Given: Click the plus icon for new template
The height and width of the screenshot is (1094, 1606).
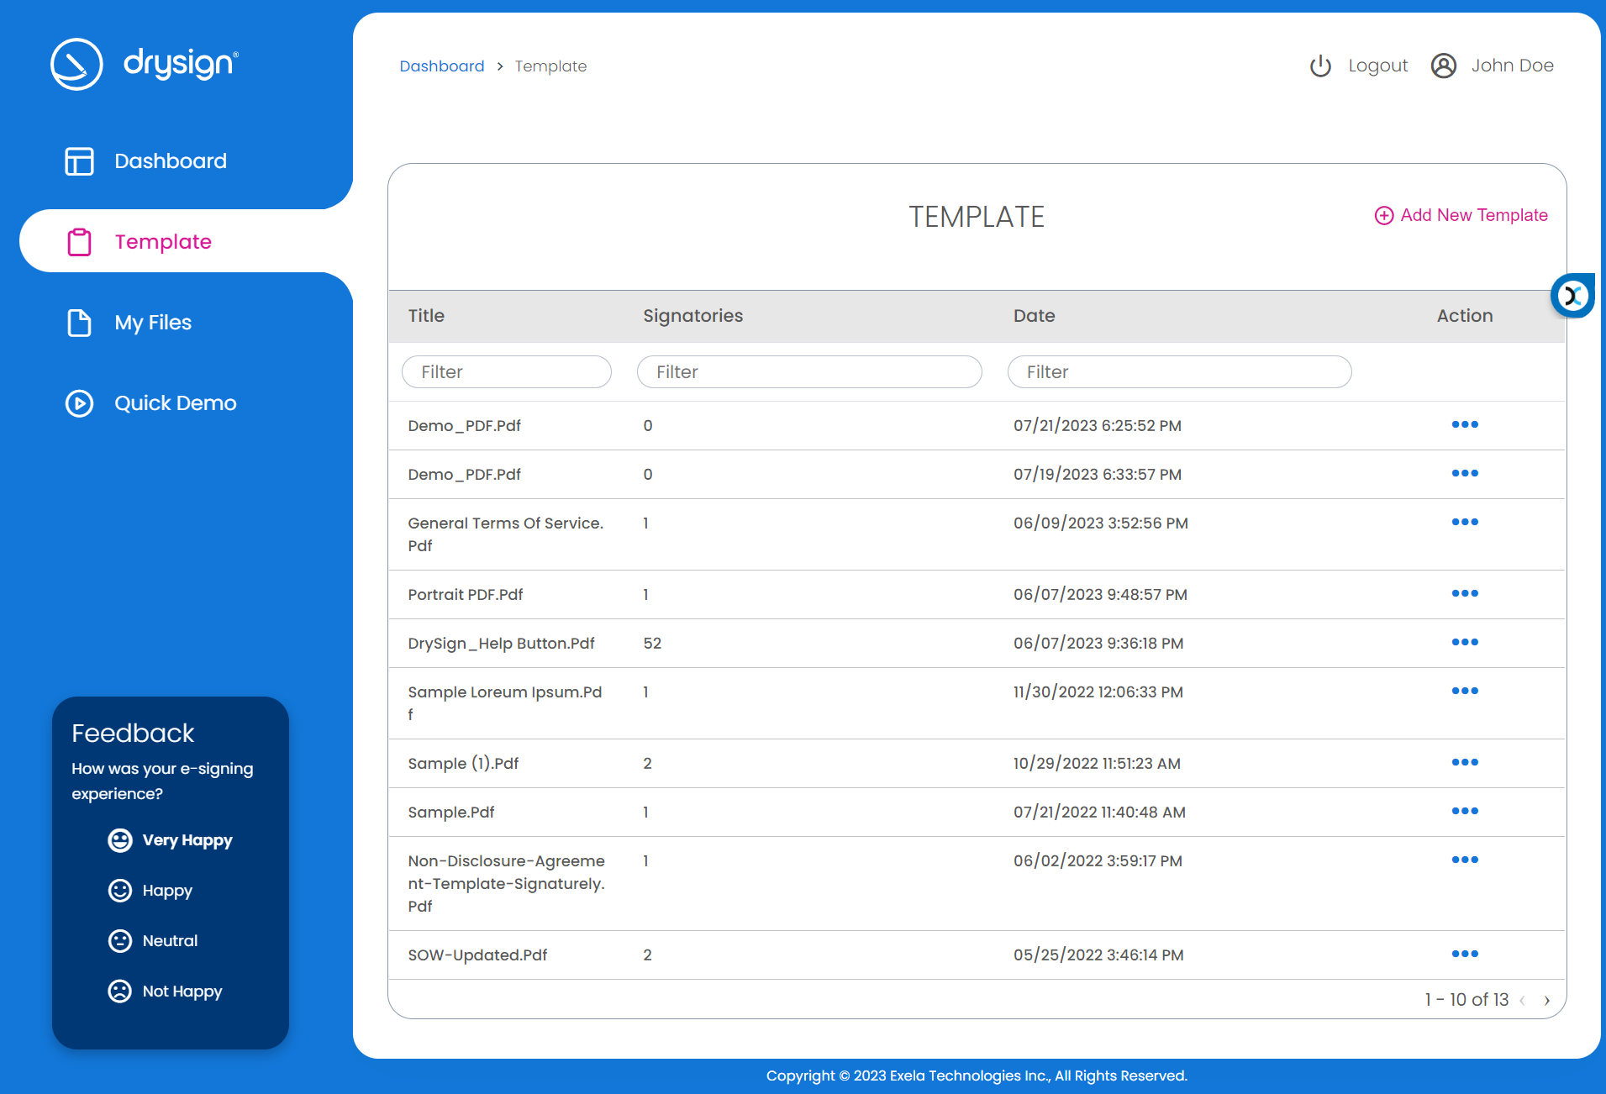Looking at the screenshot, I should tap(1383, 216).
